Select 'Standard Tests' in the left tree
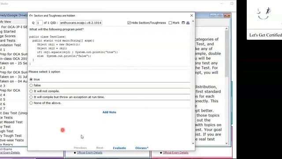Viewport: 282px width, 159px height. (7, 41)
